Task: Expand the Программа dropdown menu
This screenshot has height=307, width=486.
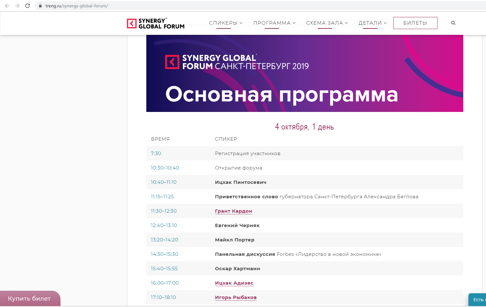Action: pyautogui.click(x=274, y=23)
